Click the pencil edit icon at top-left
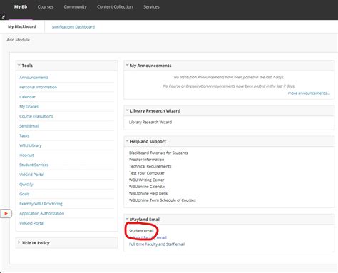The width and height of the screenshot is (338, 273). click(x=4, y=17)
